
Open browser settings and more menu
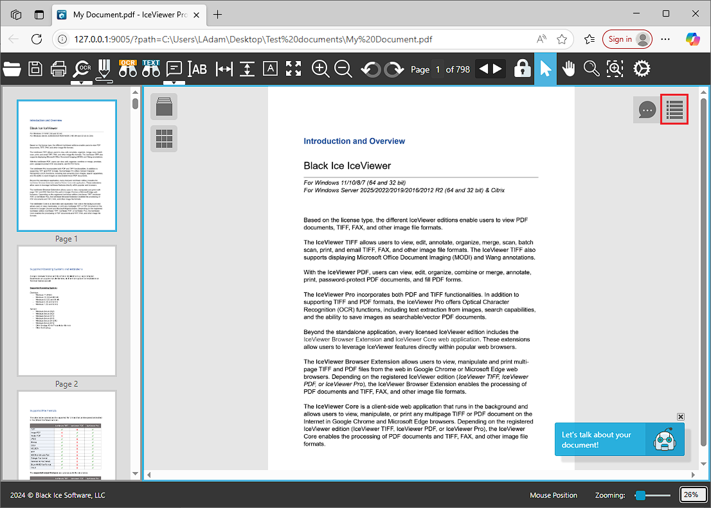point(665,39)
